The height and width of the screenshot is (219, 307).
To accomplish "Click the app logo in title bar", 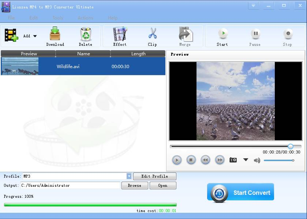I will pos(6,7).
